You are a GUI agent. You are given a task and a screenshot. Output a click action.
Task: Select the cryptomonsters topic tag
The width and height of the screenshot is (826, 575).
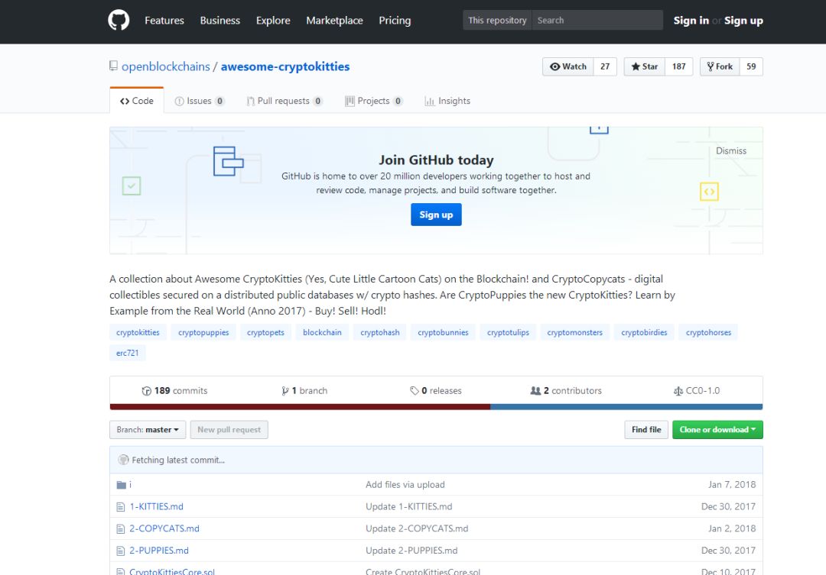pos(574,332)
